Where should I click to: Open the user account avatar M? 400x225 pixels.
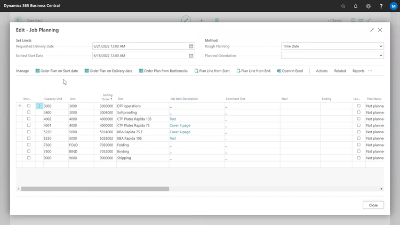point(394,6)
